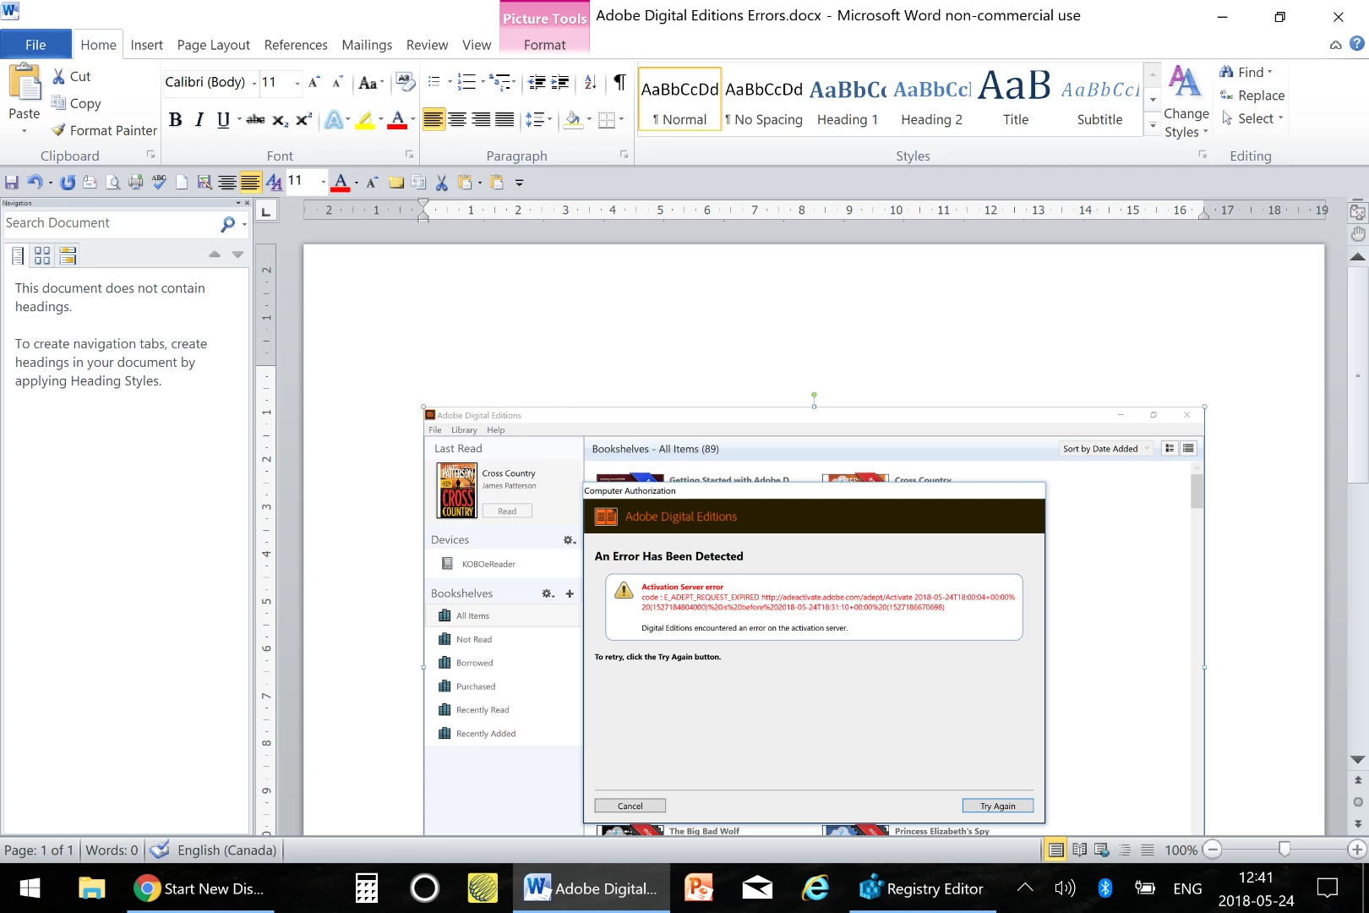Click the Increase Indent icon
This screenshot has height=913, width=1369.
click(x=559, y=82)
